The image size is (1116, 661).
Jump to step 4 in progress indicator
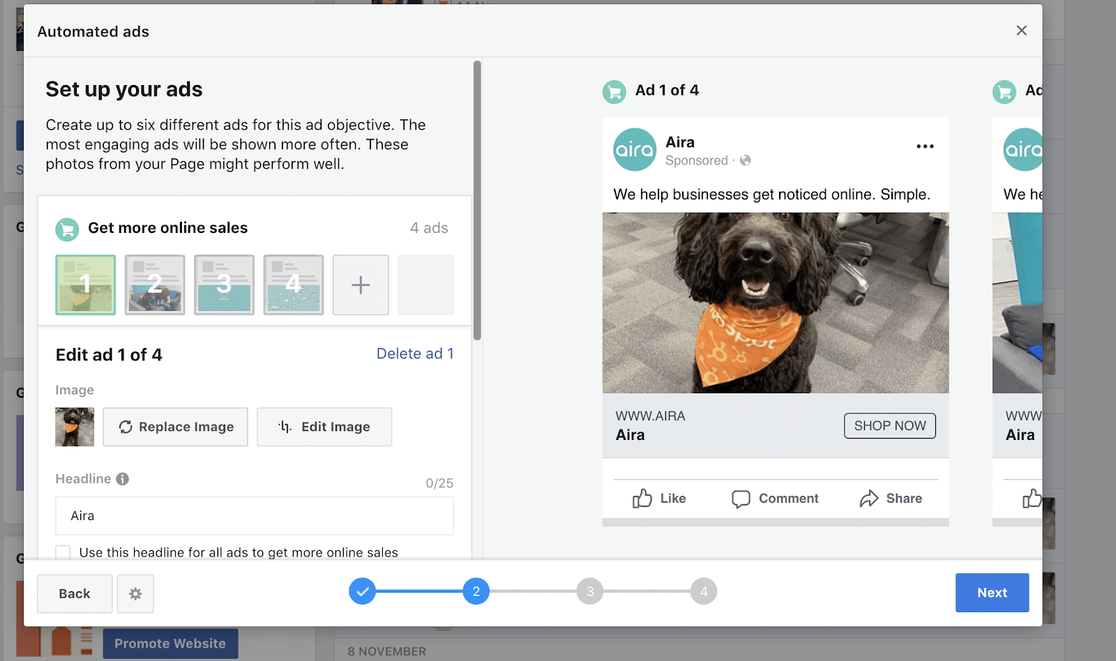click(x=704, y=591)
